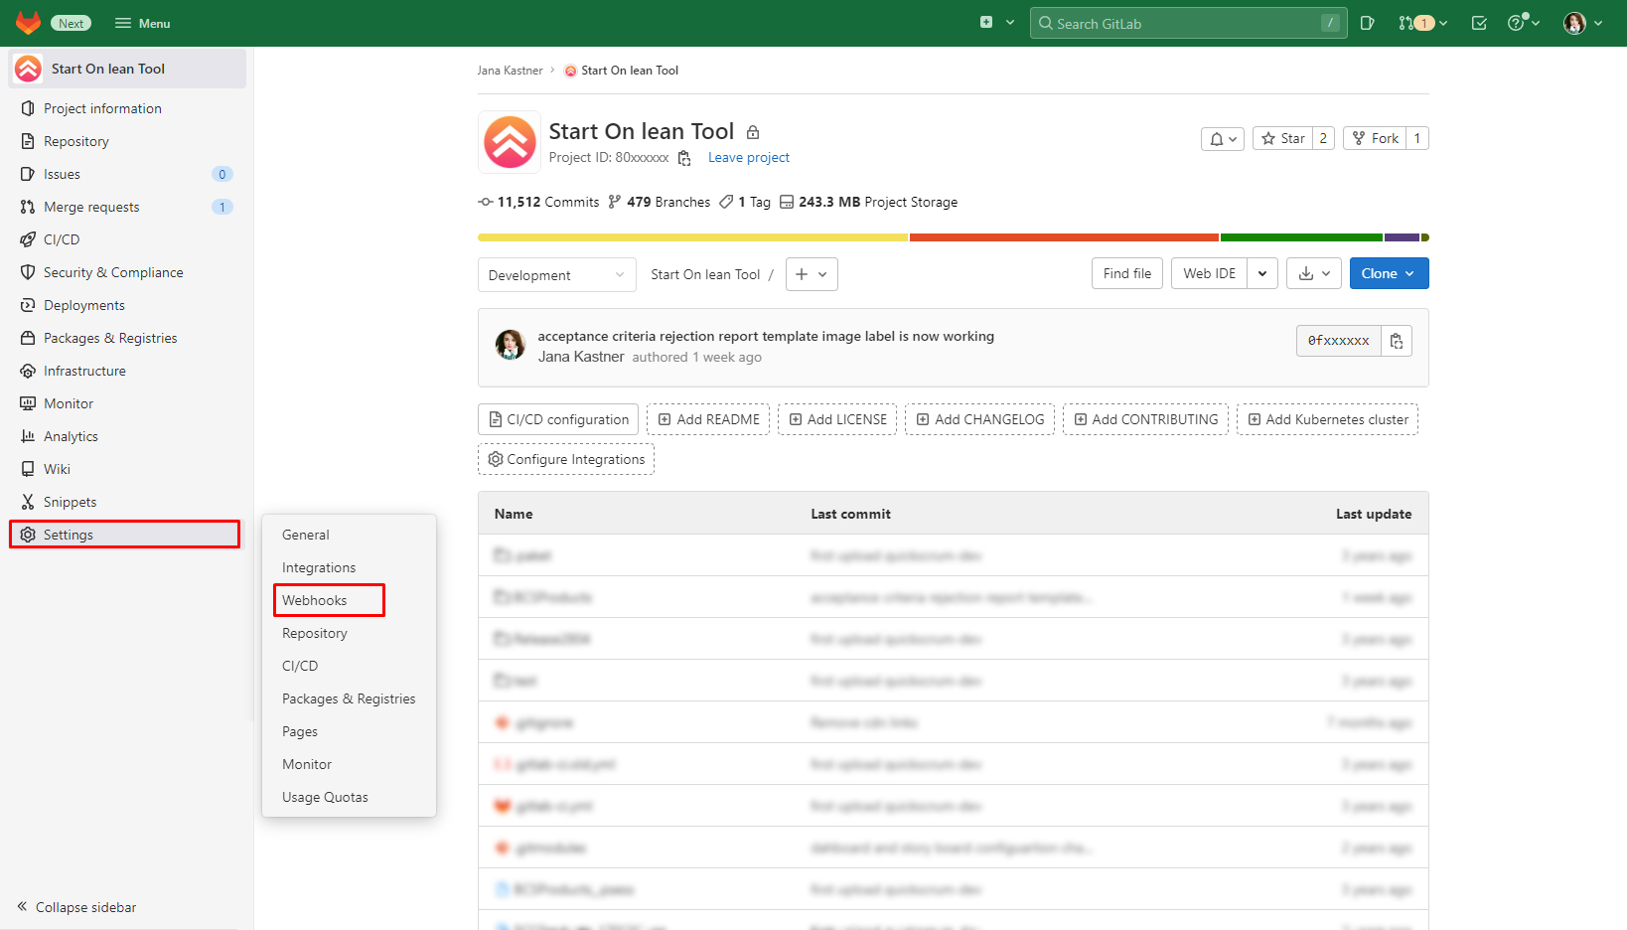
Task: Open the add file plus dropdown
Action: pos(812,274)
